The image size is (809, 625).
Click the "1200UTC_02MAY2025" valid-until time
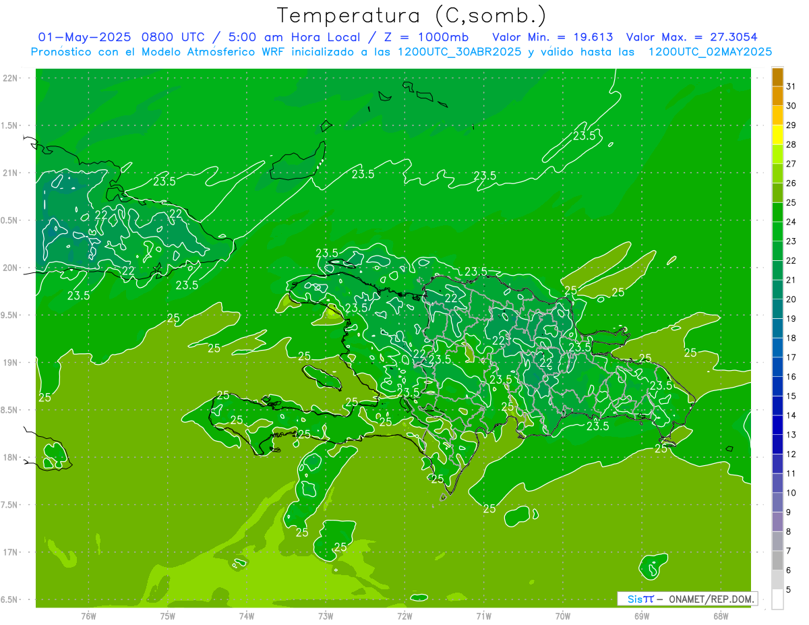click(710, 52)
